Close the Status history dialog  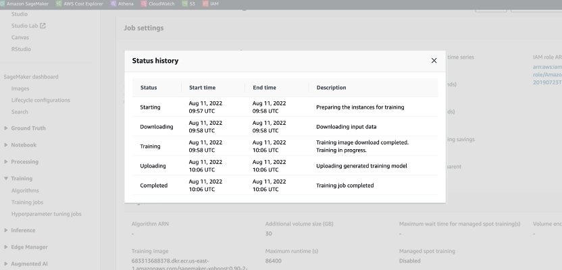[434, 61]
